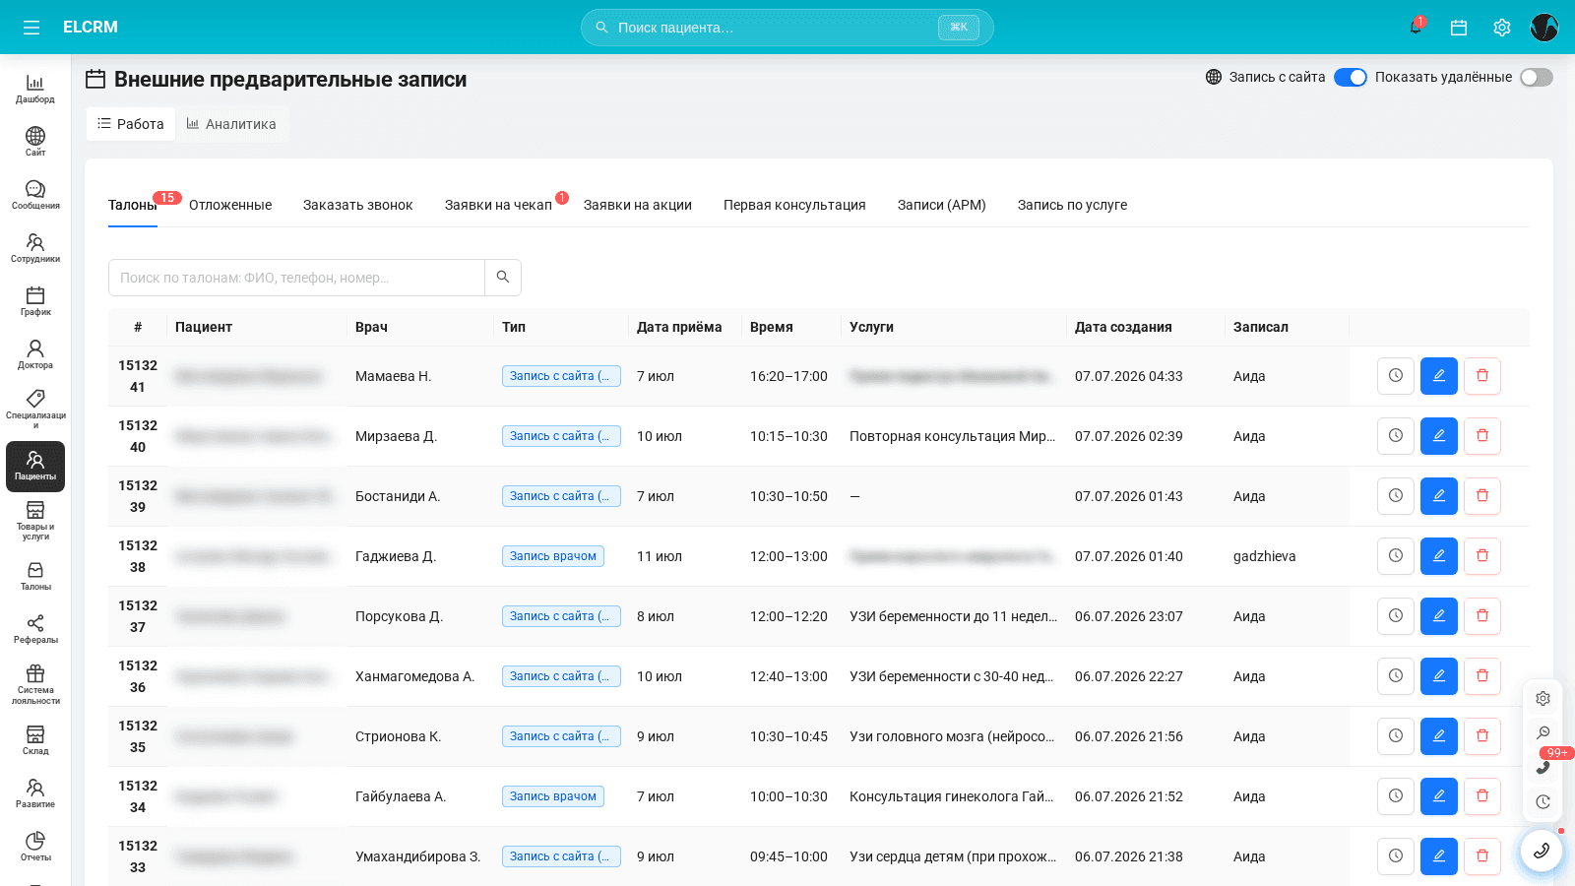Open Товары и услуги in the sidebar
This screenshot has height=886, width=1575.
pos(35,521)
